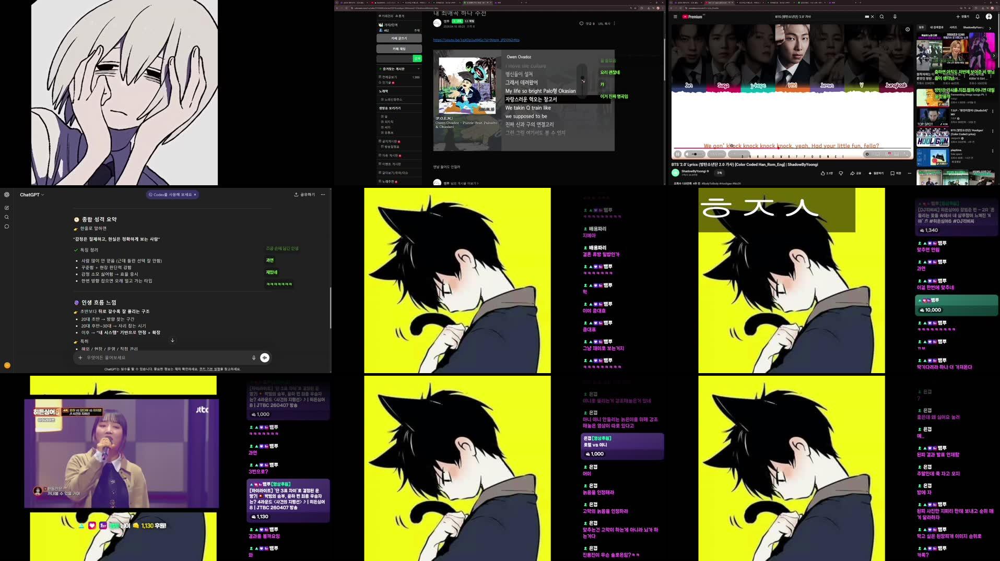Go to YouTube Premium home via the logo
1000x561 pixels.
pyautogui.click(x=692, y=17)
